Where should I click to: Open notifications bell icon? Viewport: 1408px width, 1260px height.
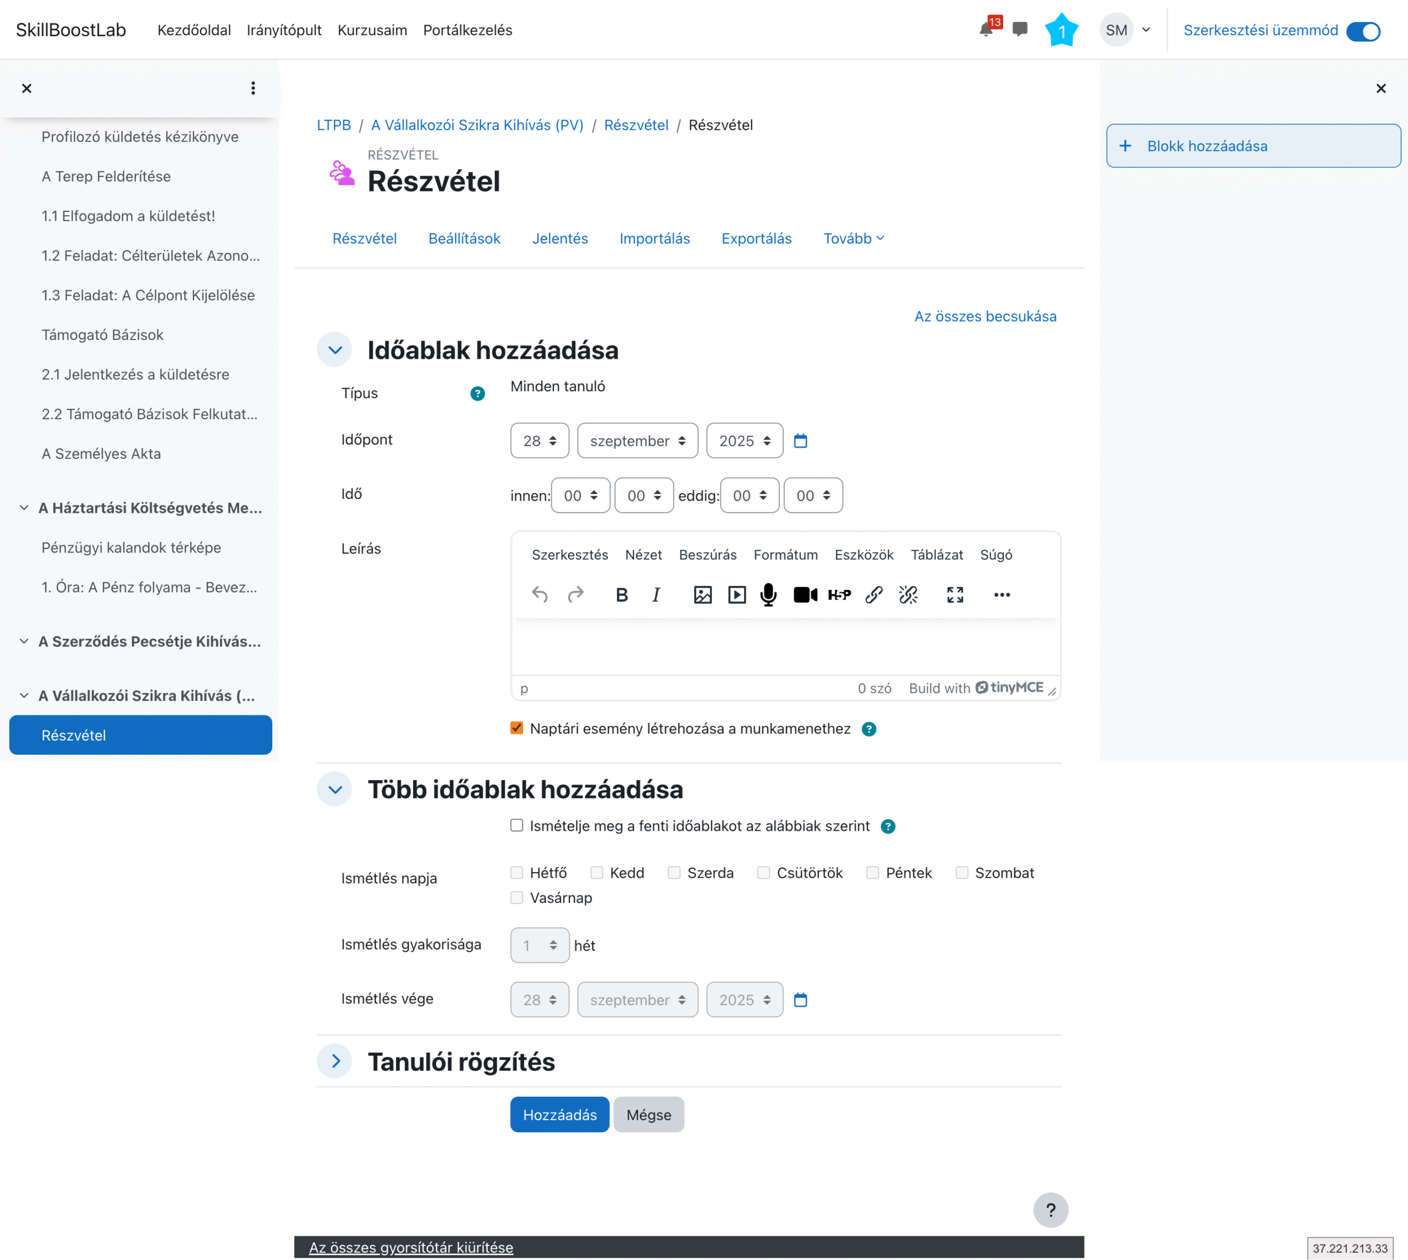pyautogui.click(x=986, y=30)
